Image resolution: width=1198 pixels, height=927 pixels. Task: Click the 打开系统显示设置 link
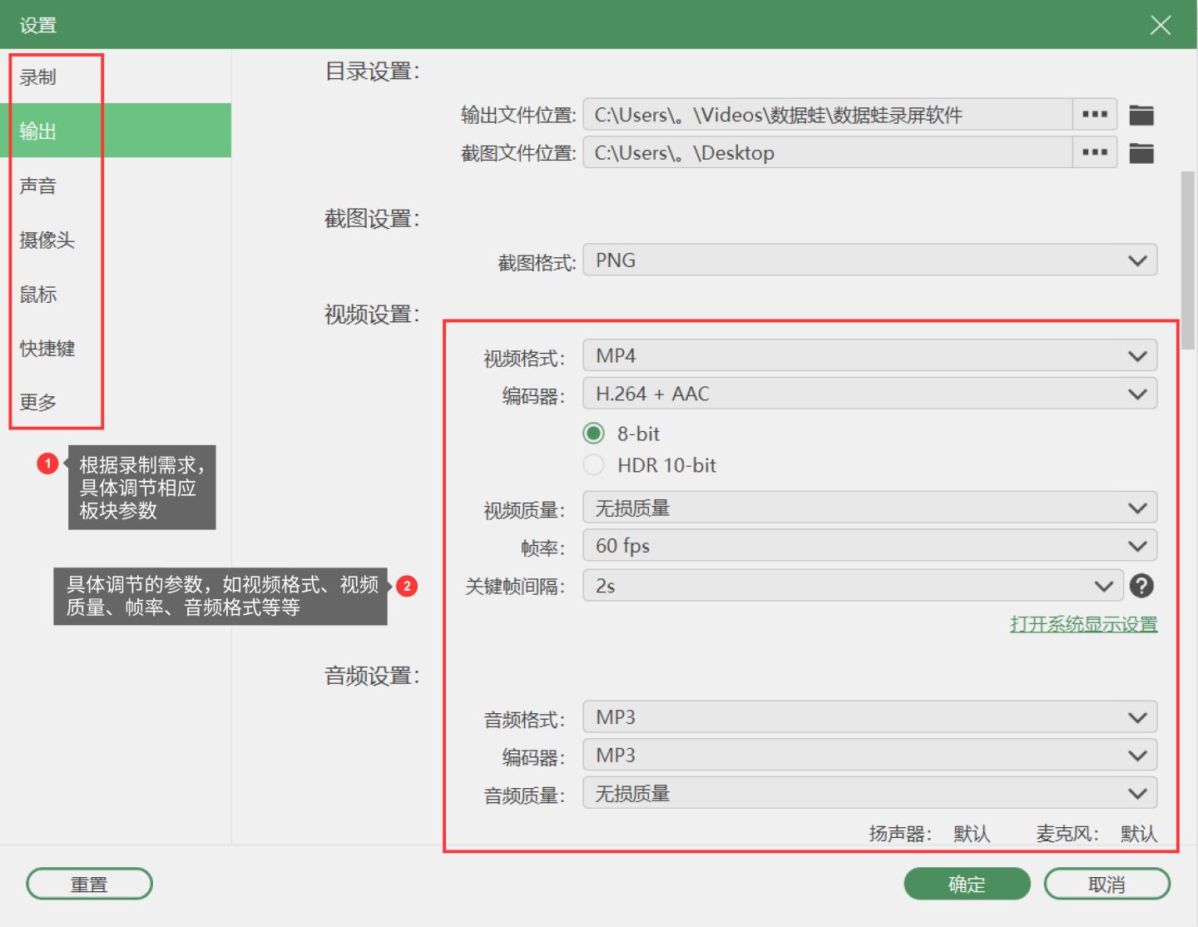coord(1083,623)
